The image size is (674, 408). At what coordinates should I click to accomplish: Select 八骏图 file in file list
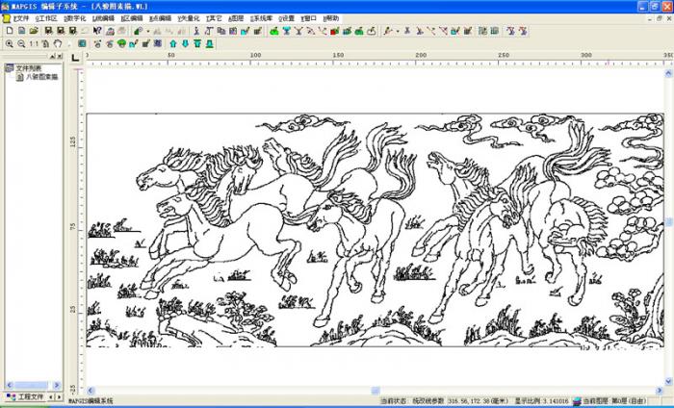[40, 76]
